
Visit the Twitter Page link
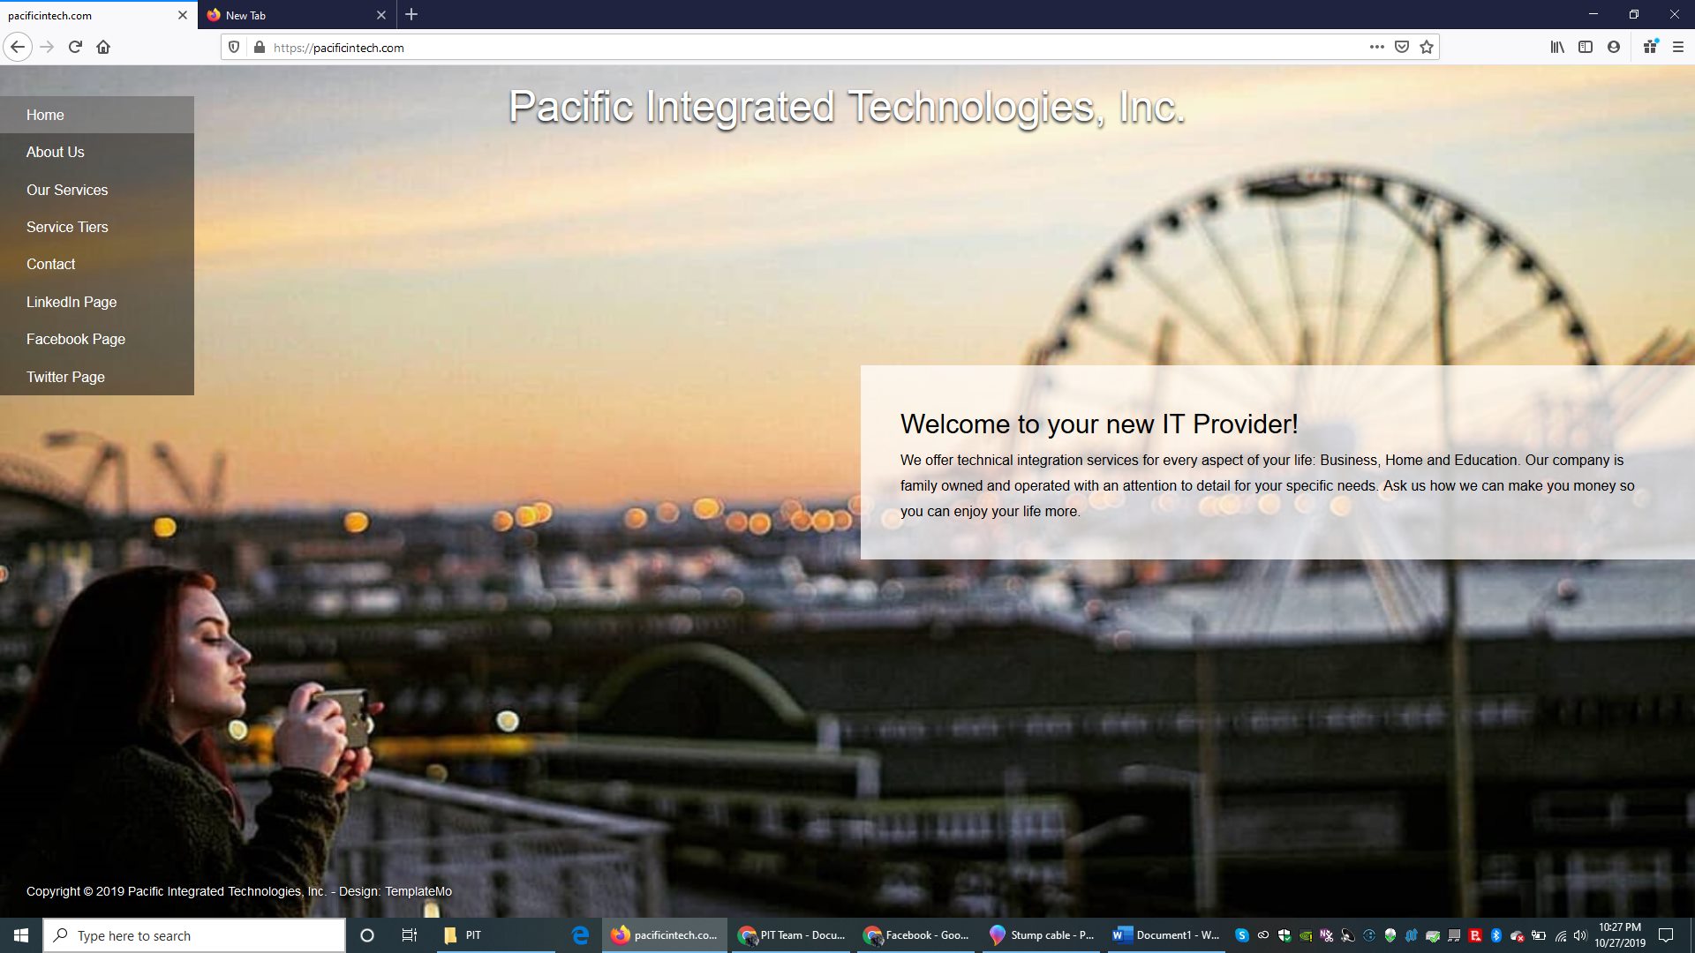(x=97, y=377)
